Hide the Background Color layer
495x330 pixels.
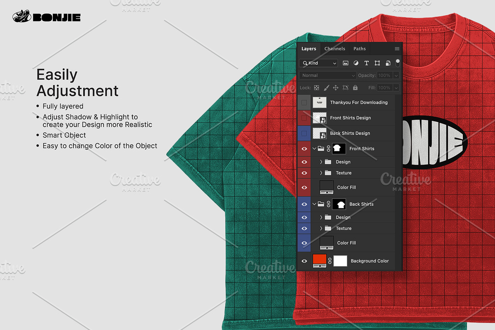pyautogui.click(x=304, y=261)
